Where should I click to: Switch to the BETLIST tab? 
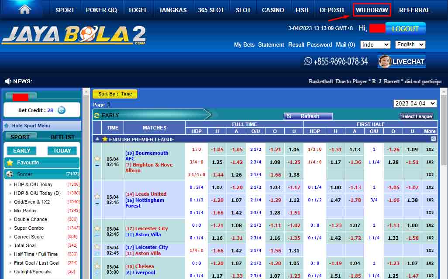pos(62,137)
